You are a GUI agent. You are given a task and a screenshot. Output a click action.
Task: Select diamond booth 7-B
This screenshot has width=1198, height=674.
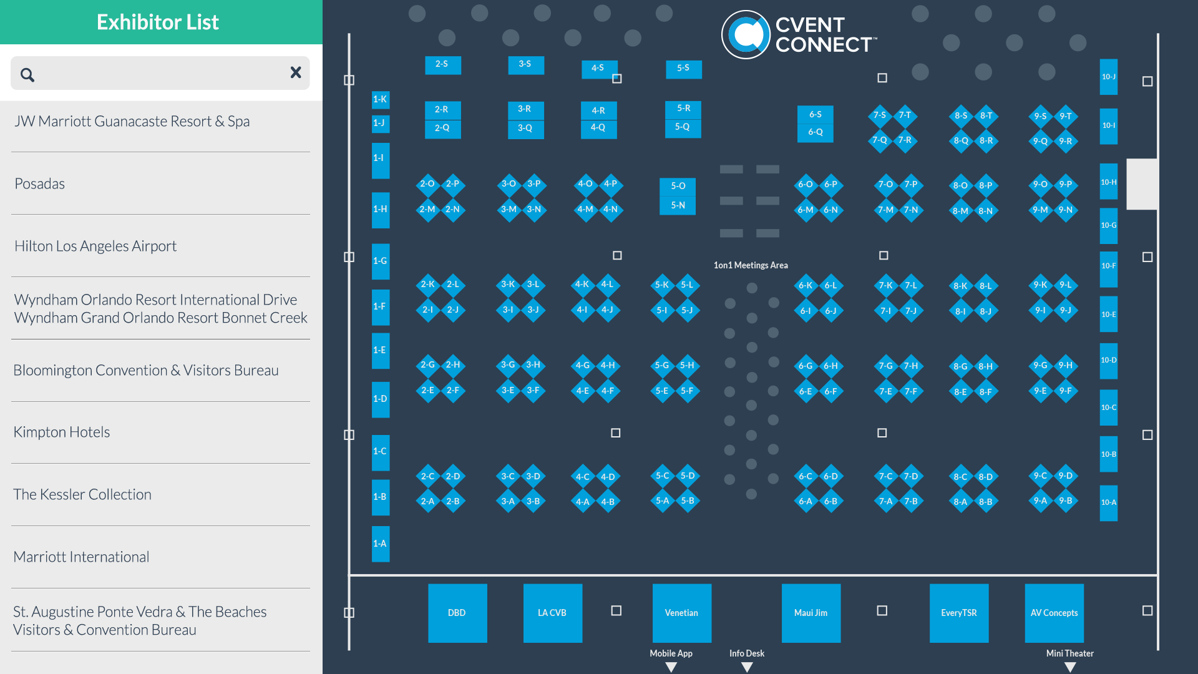[x=911, y=502]
